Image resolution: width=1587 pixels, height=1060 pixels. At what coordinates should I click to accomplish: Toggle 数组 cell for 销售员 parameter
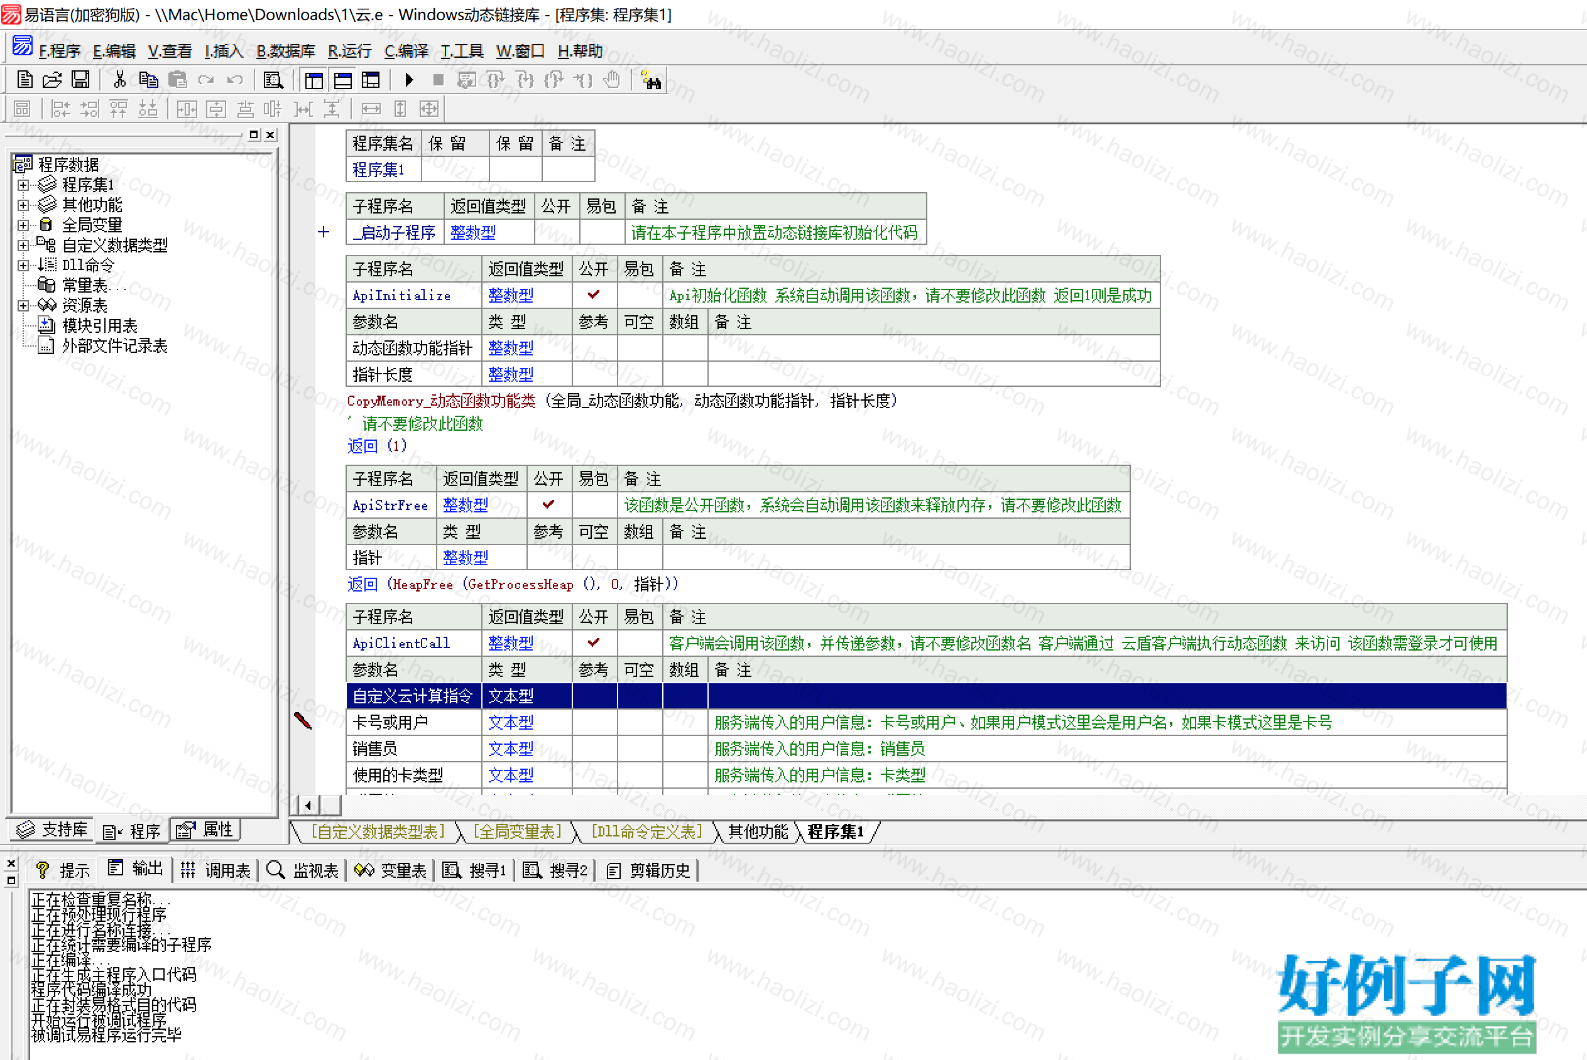[x=684, y=749]
